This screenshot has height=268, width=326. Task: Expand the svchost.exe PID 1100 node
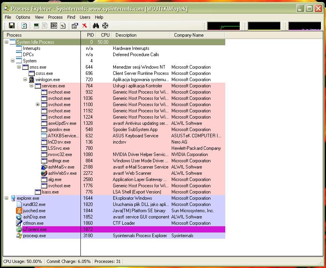point(37,104)
